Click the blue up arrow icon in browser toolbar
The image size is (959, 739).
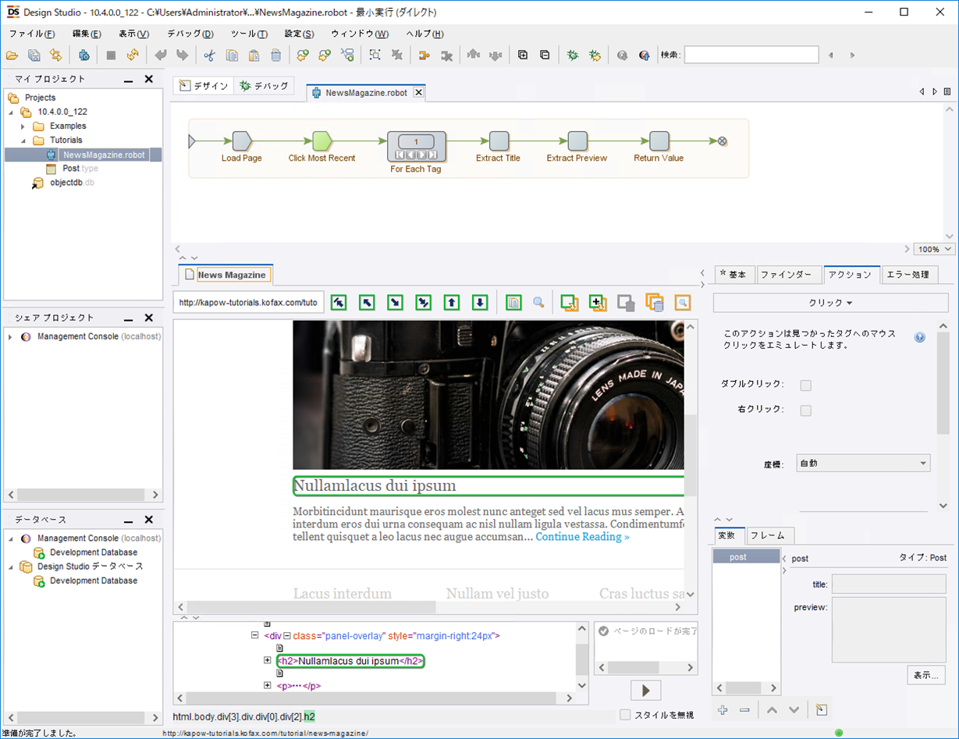pyautogui.click(x=451, y=303)
